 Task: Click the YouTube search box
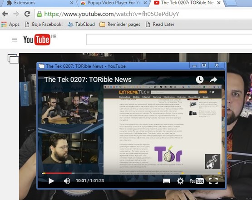pos(169,40)
